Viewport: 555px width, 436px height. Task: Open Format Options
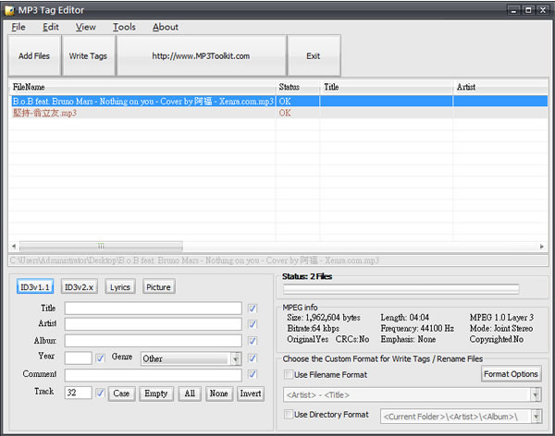(512, 374)
